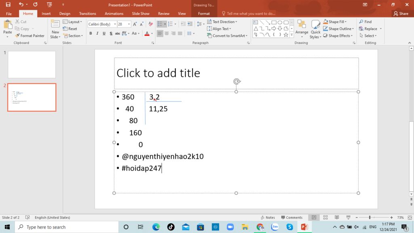Open Comments pane button
The image size is (414, 233).
coord(292,217)
